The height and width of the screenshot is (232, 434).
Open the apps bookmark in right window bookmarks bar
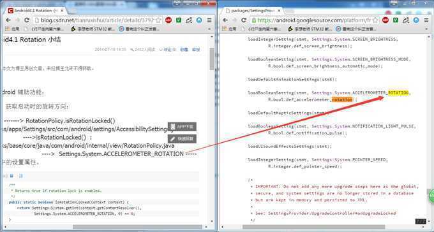pos(229,29)
